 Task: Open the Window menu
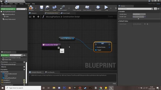click(x=28, y=4)
